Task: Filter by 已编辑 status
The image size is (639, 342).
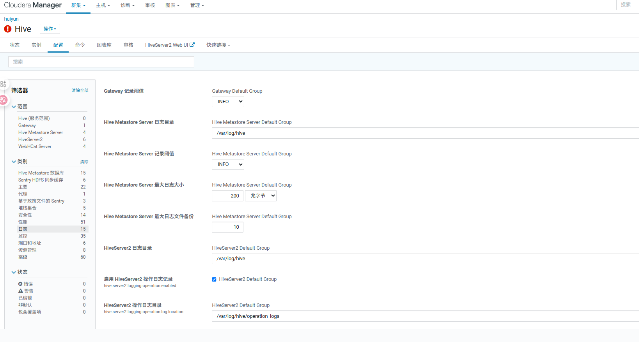Action: [x=25, y=298]
